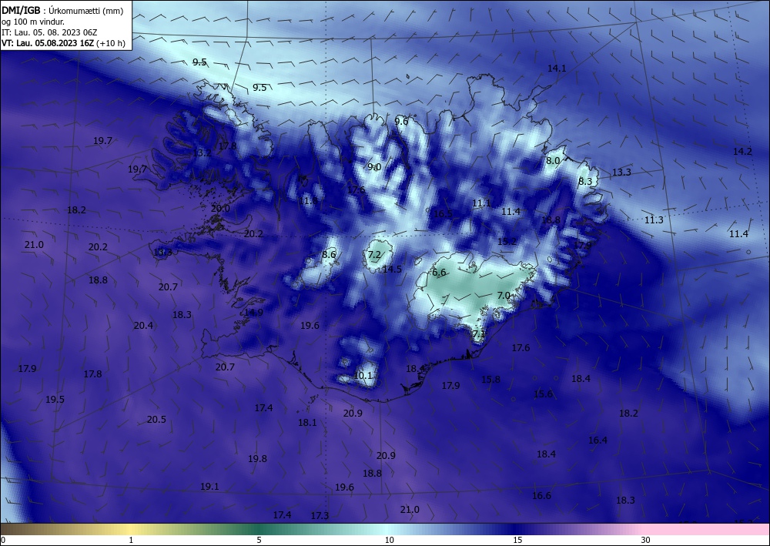Click the 15 tick label on colorbar

517,540
